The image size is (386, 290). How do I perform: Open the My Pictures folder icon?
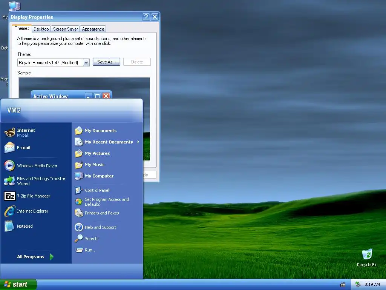tap(79, 153)
